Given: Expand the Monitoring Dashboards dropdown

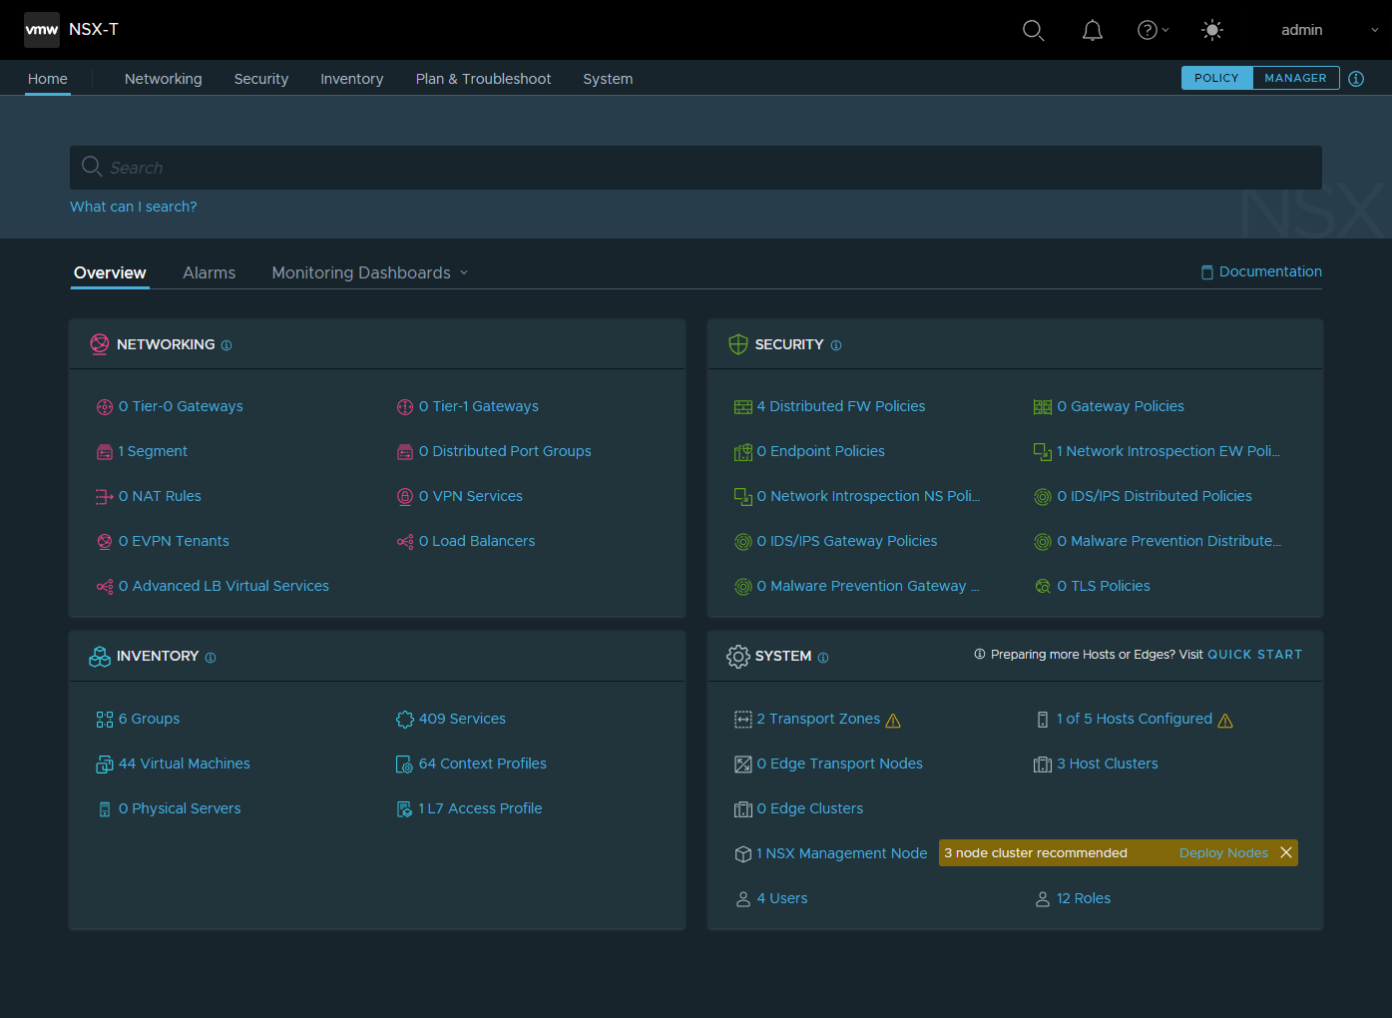Looking at the screenshot, I should point(369,273).
